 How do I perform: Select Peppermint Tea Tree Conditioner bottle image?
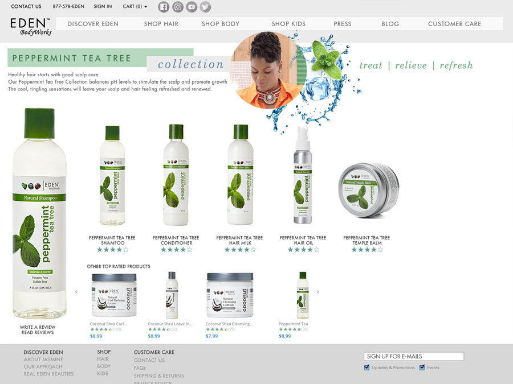(x=176, y=175)
